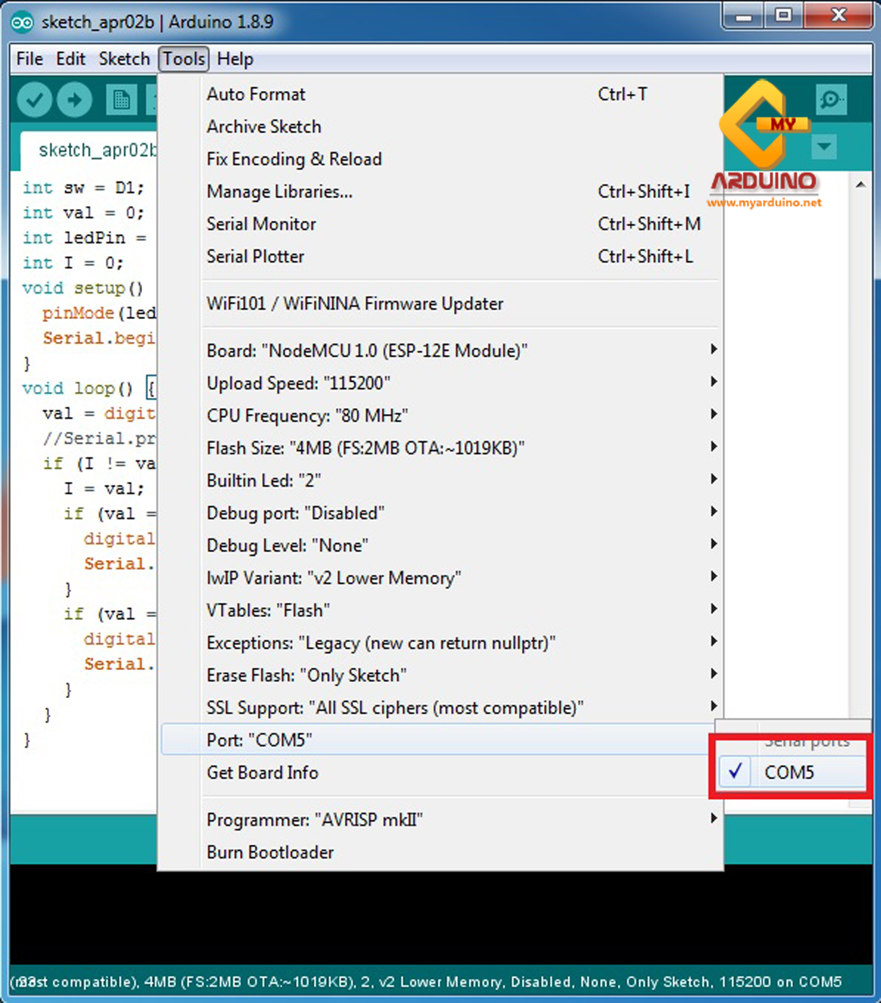The width and height of the screenshot is (881, 1003).
Task: Open the Programmer "AVRISP mkII" submenu
Action: click(x=316, y=819)
